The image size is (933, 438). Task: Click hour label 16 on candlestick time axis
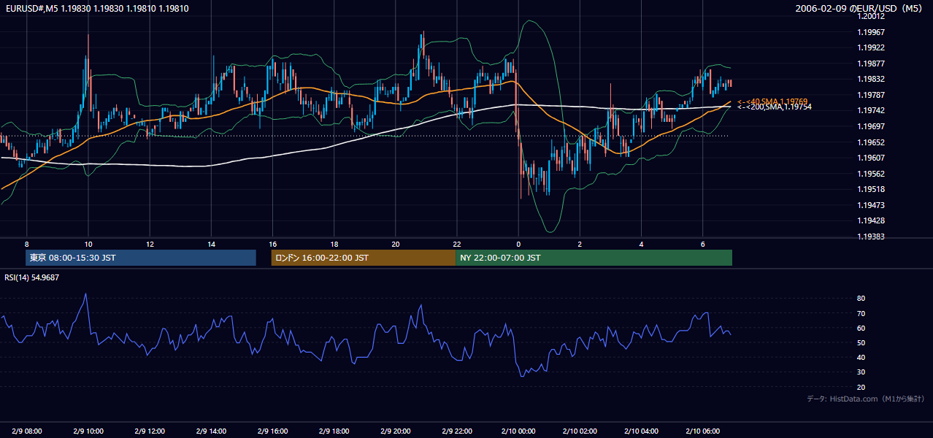coord(272,244)
